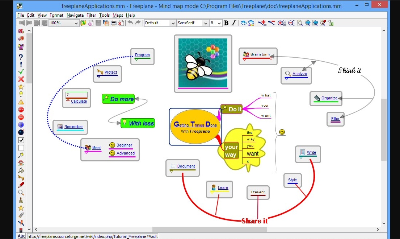The width and height of the screenshot is (400, 239).
Task: Expand the fold triangle under Meet node
Action: (86, 152)
